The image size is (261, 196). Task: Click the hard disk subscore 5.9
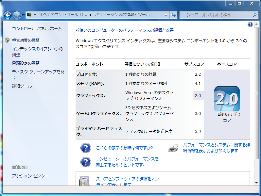198,132
